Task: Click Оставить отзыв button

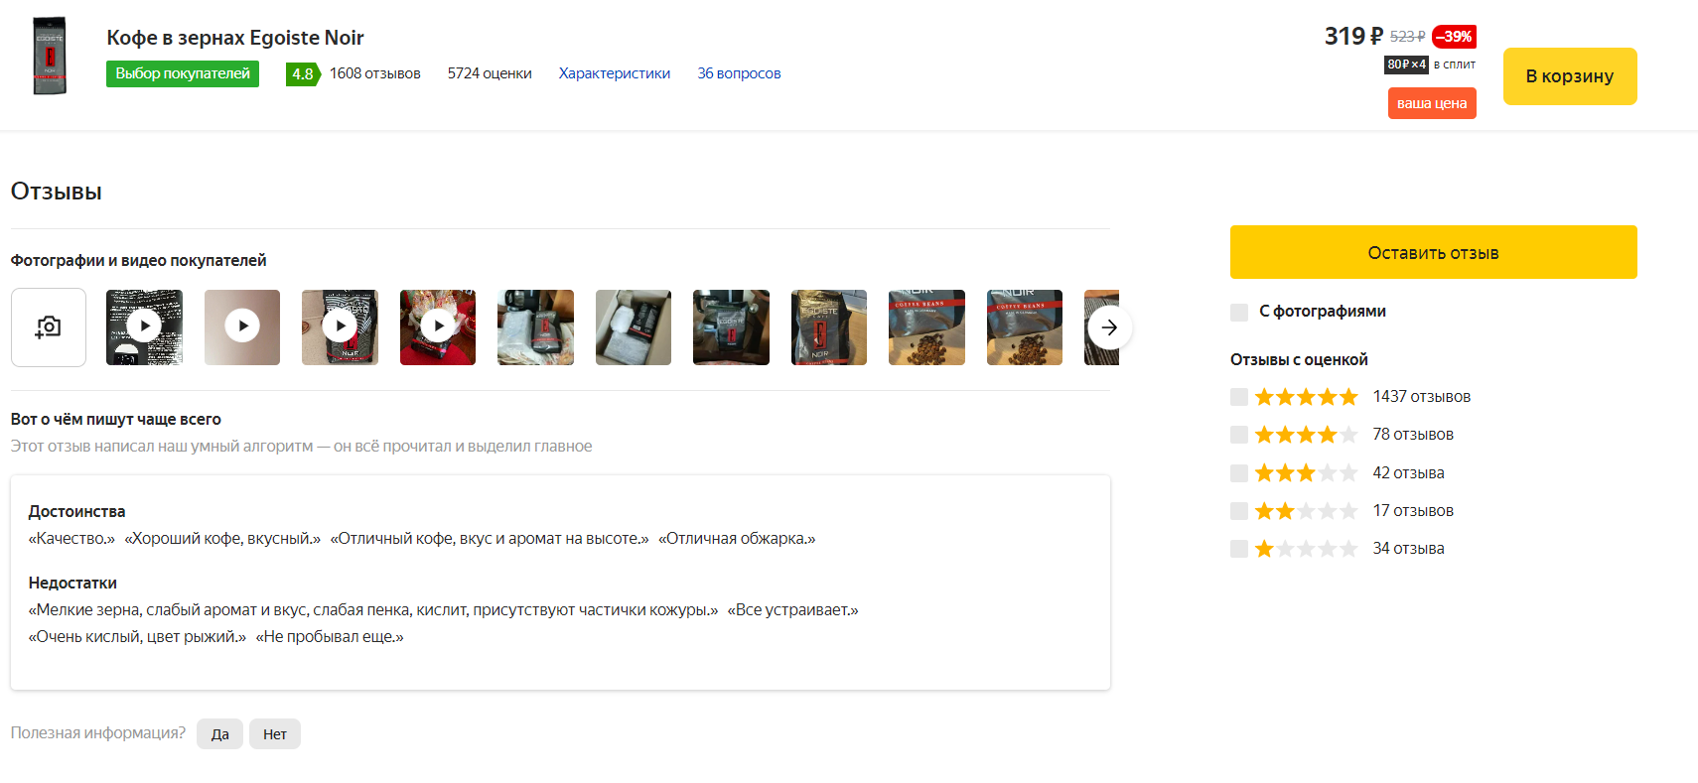Action: [1434, 252]
